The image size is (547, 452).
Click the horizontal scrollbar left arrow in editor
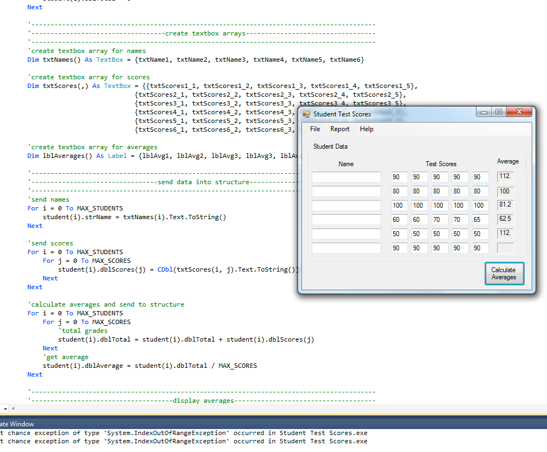[x=13, y=408]
